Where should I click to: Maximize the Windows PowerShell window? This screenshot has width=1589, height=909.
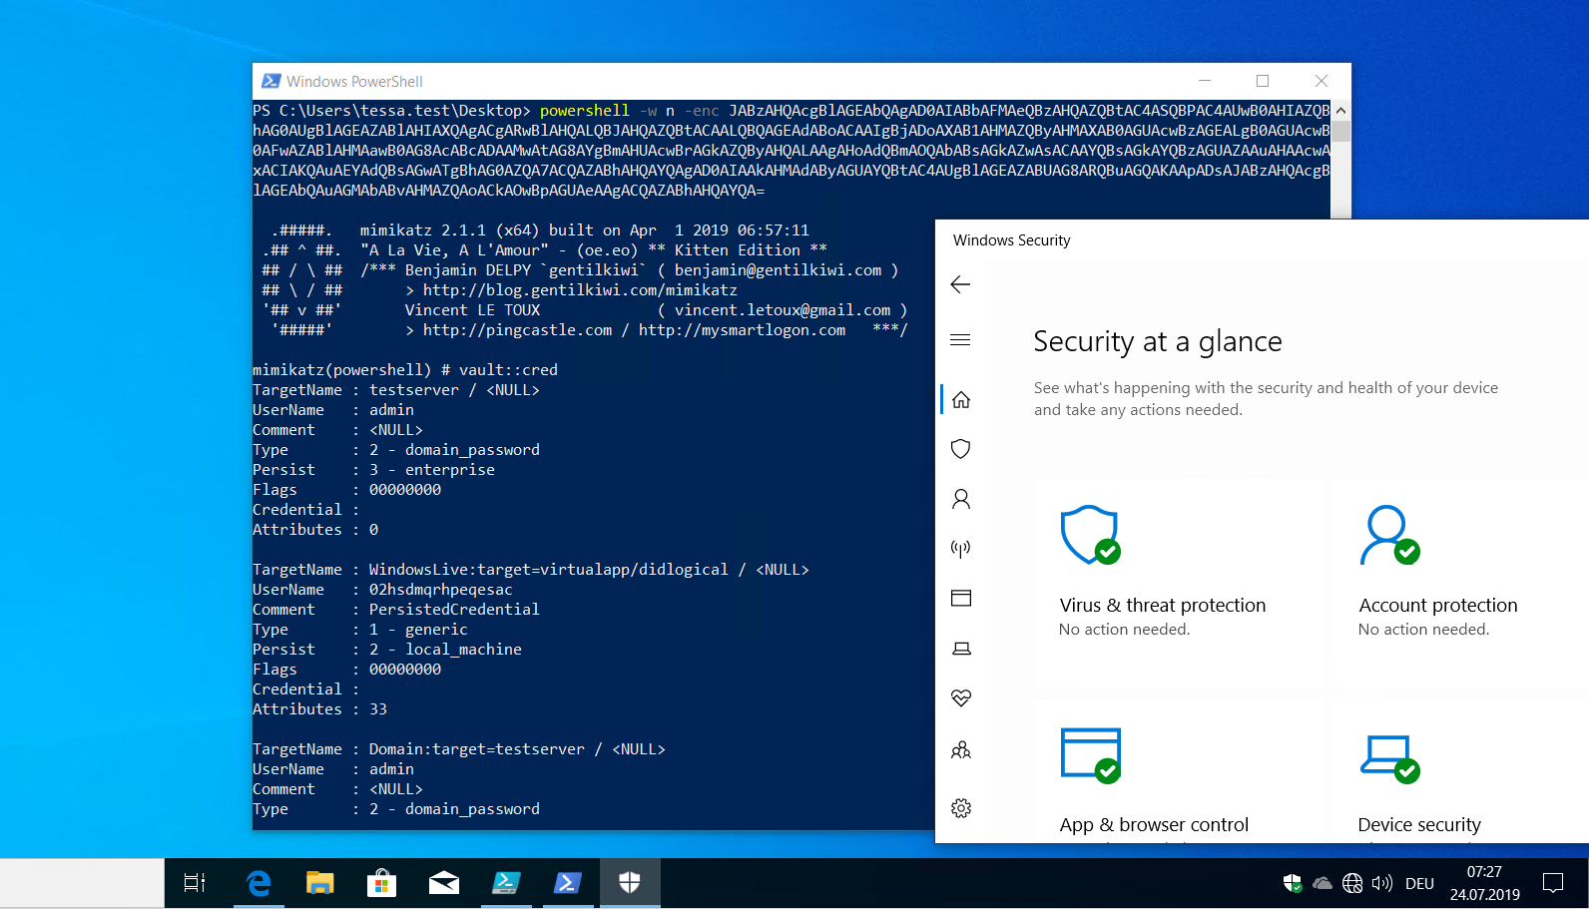point(1263,81)
